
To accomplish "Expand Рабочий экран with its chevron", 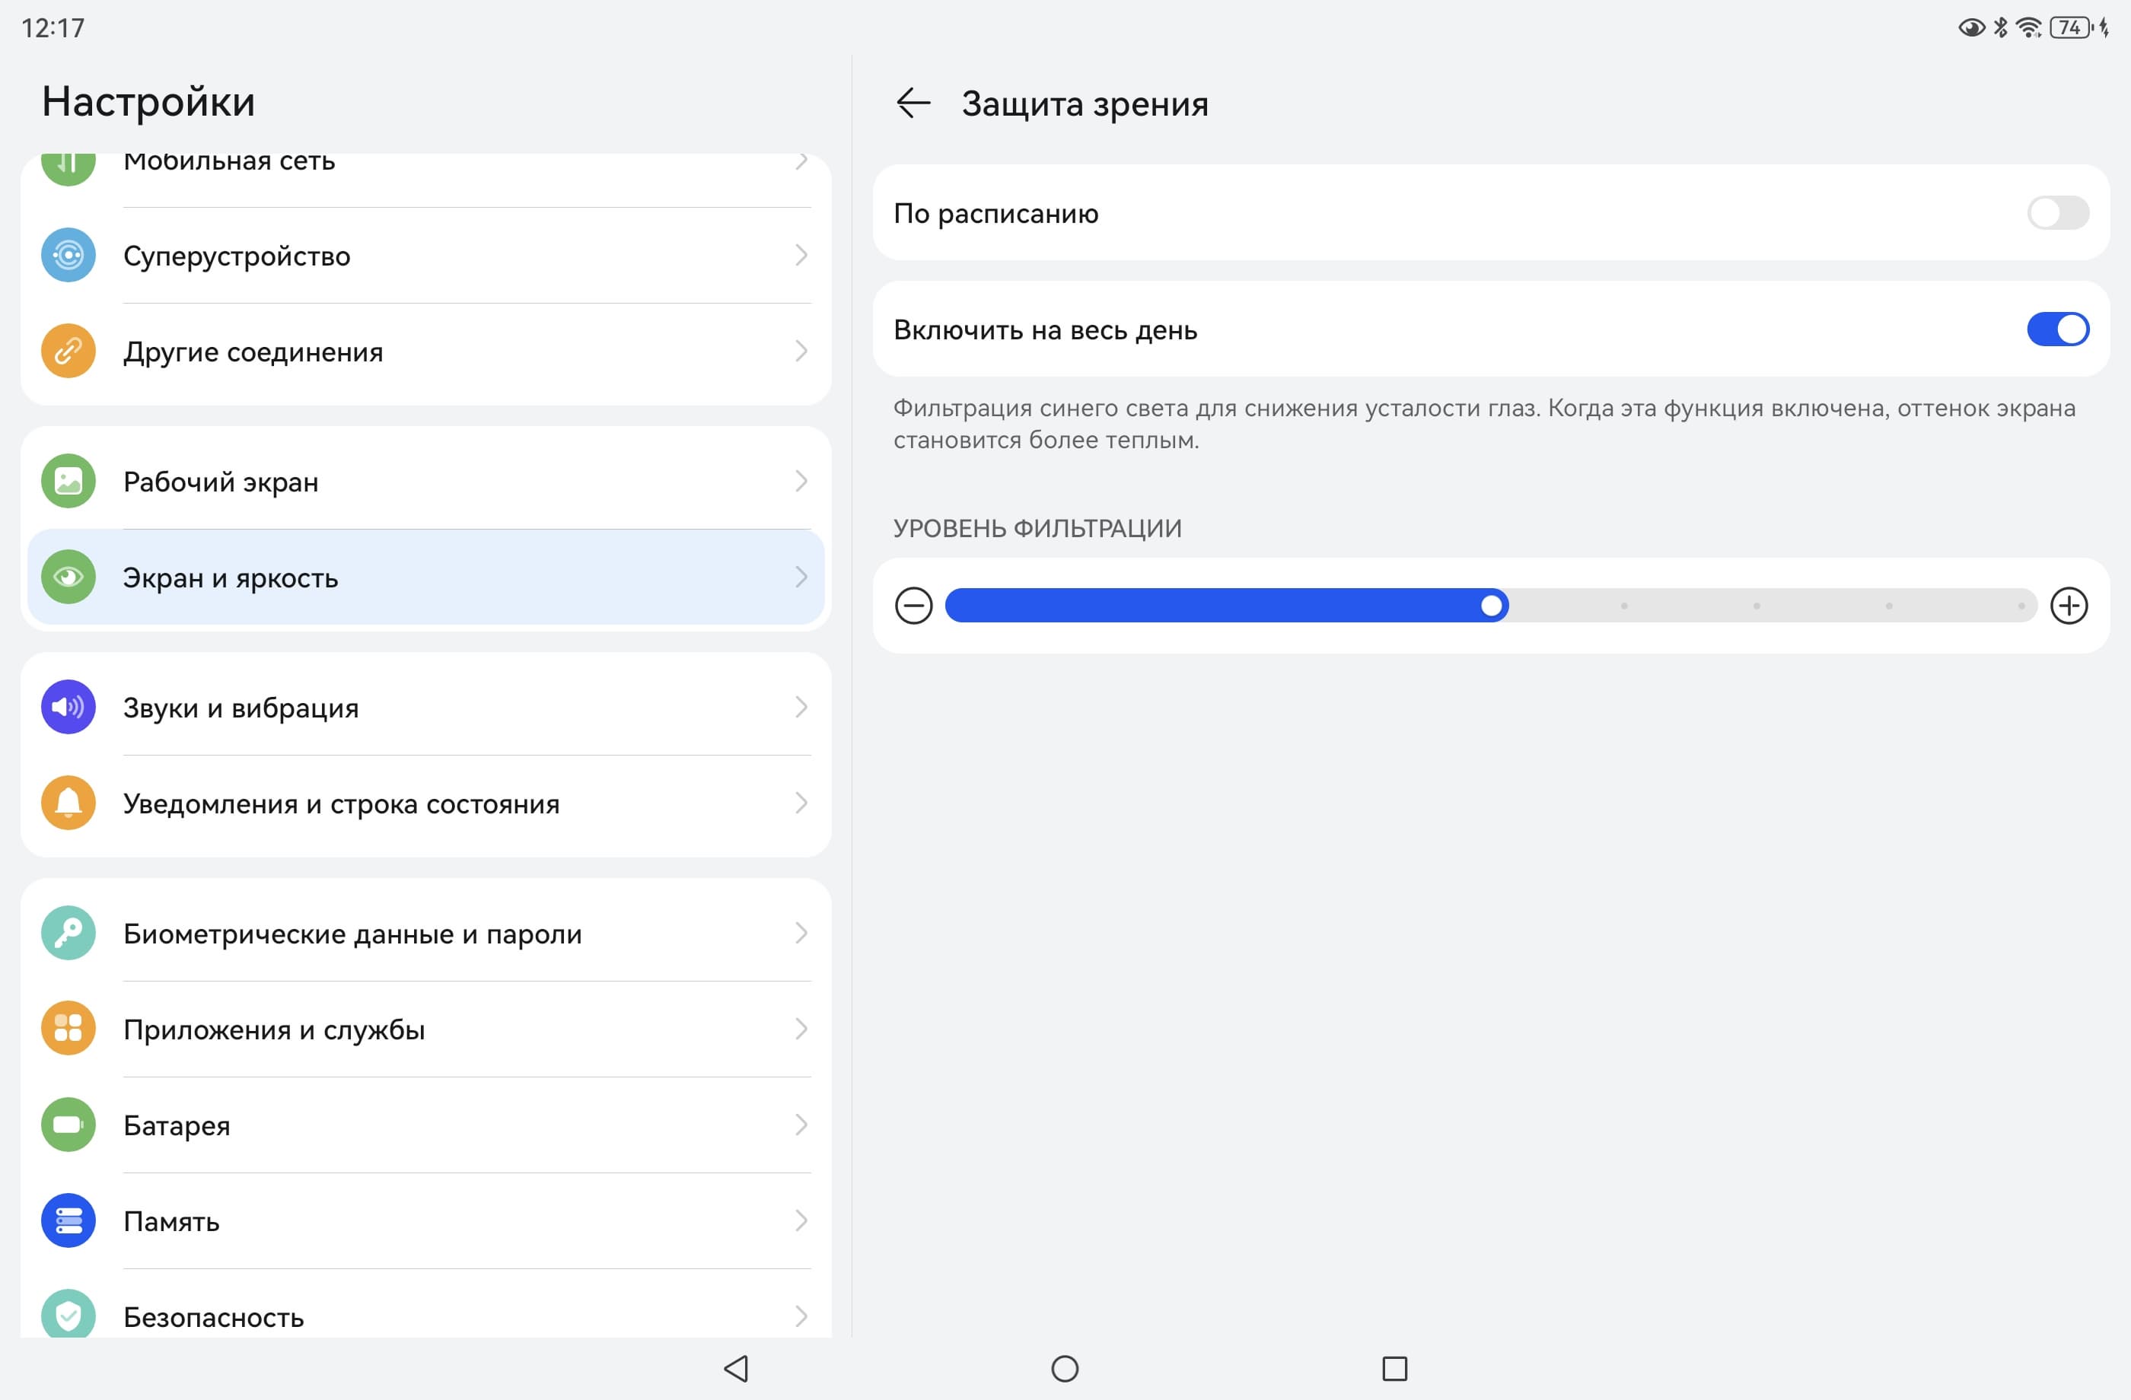I will tap(801, 482).
